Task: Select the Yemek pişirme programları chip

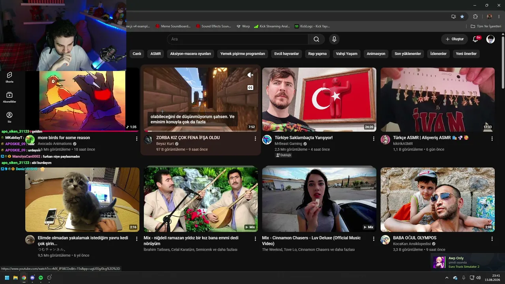Action: click(243, 54)
